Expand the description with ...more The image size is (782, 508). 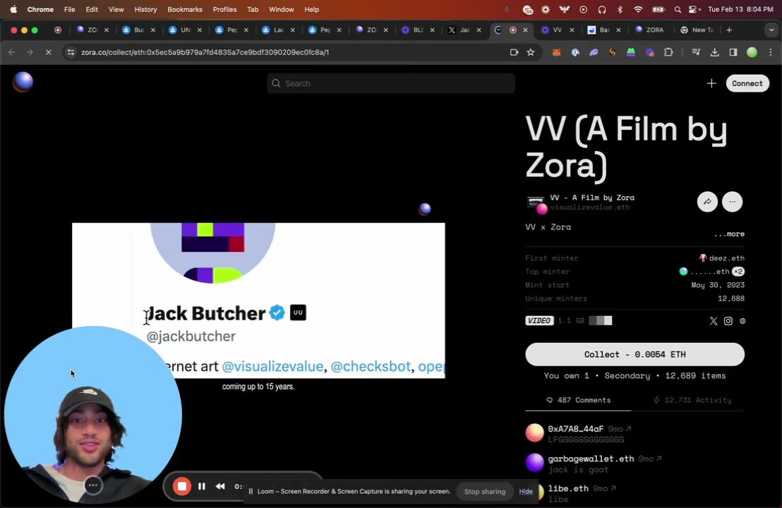click(x=729, y=234)
